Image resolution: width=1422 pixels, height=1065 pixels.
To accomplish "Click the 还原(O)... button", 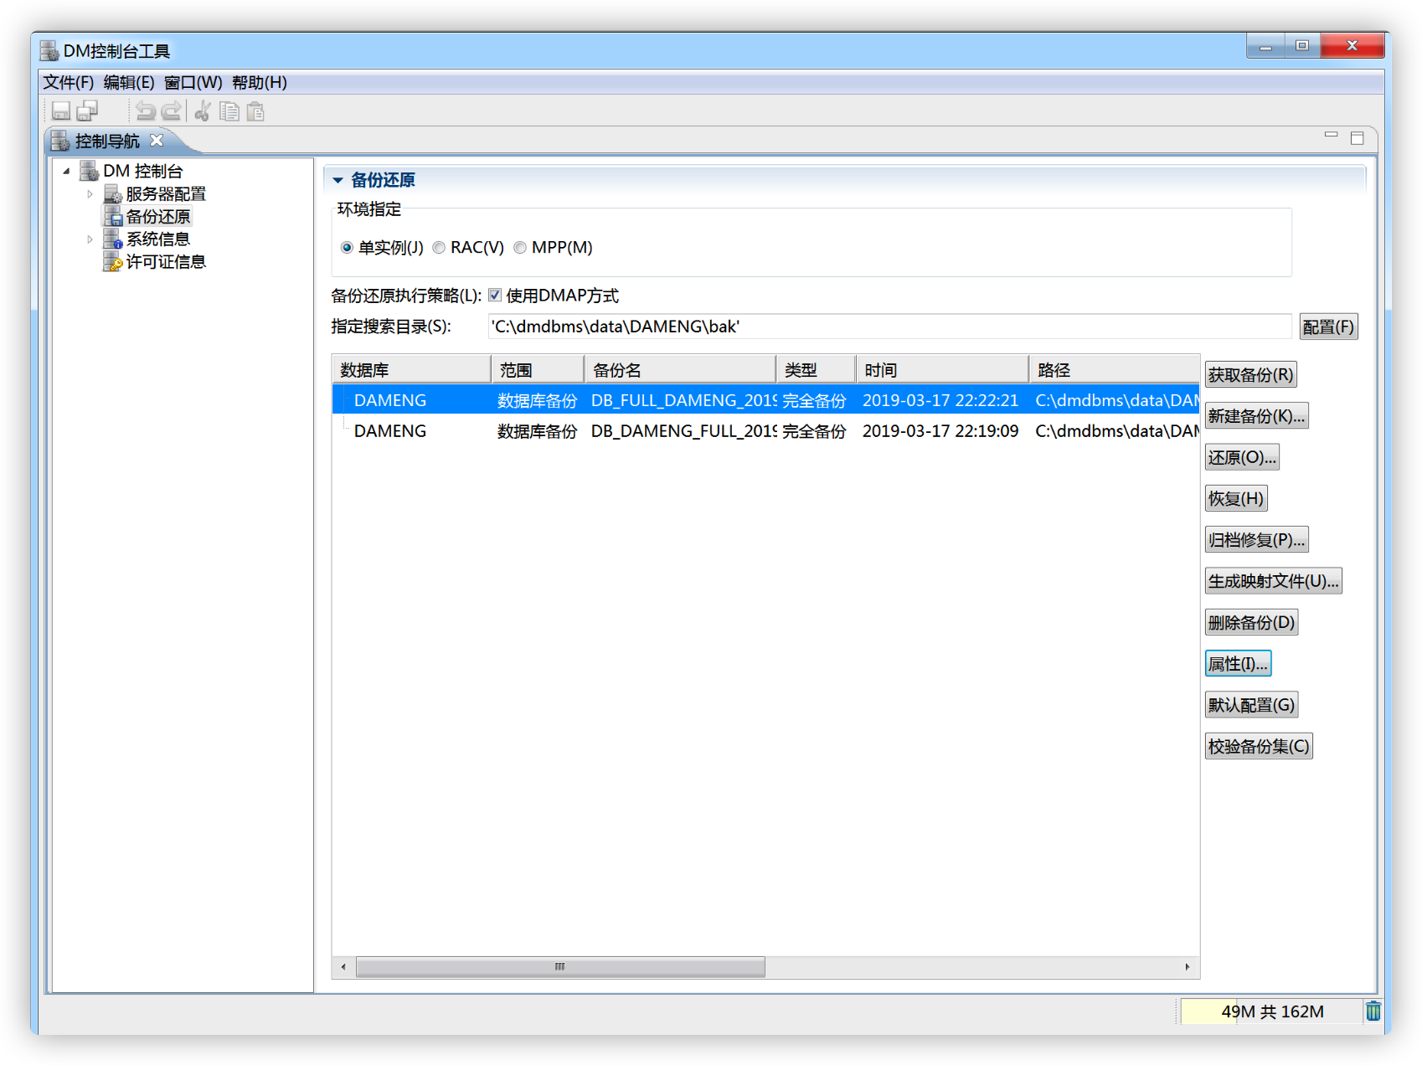I will coord(1242,457).
